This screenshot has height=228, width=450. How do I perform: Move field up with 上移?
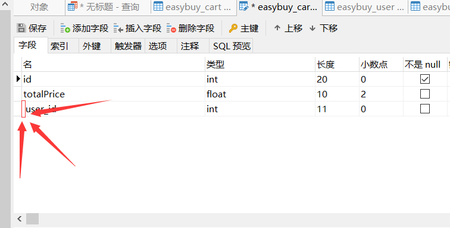coord(288,28)
